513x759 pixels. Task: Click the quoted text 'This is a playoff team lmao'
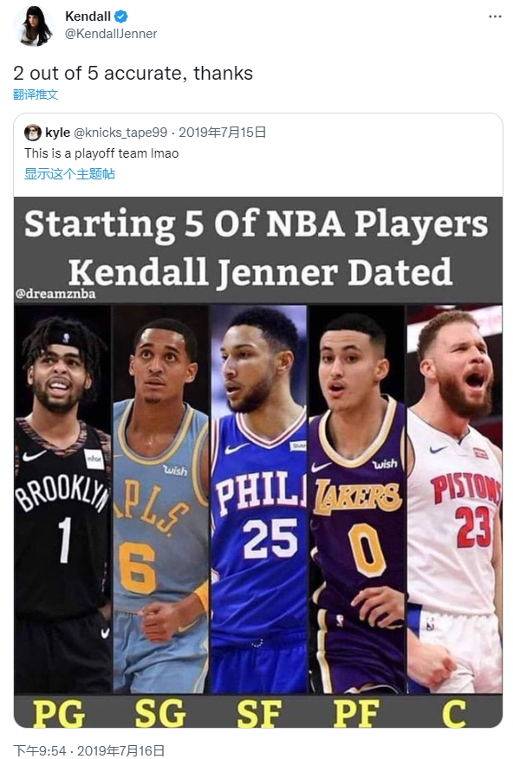click(x=101, y=153)
